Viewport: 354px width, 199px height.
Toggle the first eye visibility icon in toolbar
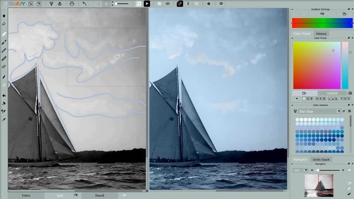point(159,4)
